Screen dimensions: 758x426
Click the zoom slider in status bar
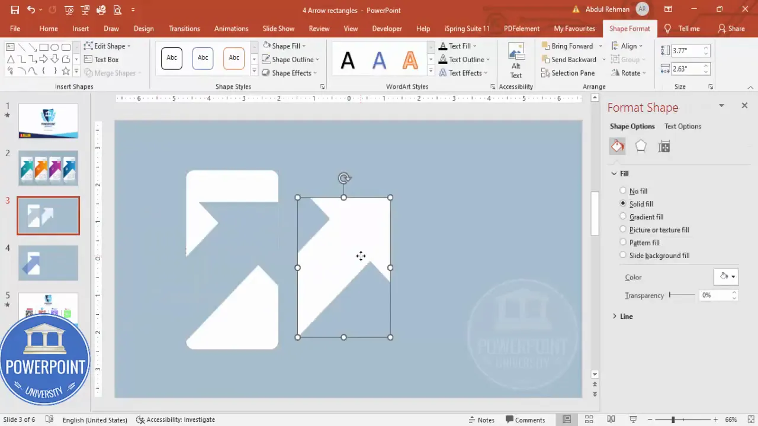coord(683,419)
